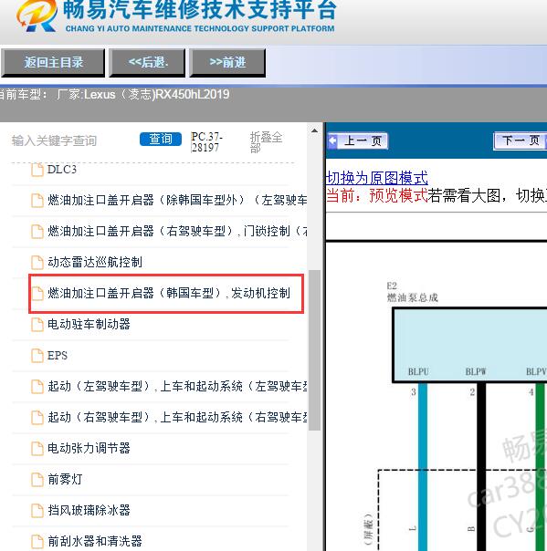
Task: Click the BLPW terminal label in diagram
Action: 476,372
